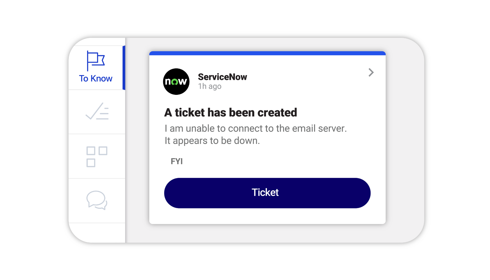Click the ticket headline 'A ticket has been created'
The height and width of the screenshot is (280, 490).
point(230,112)
